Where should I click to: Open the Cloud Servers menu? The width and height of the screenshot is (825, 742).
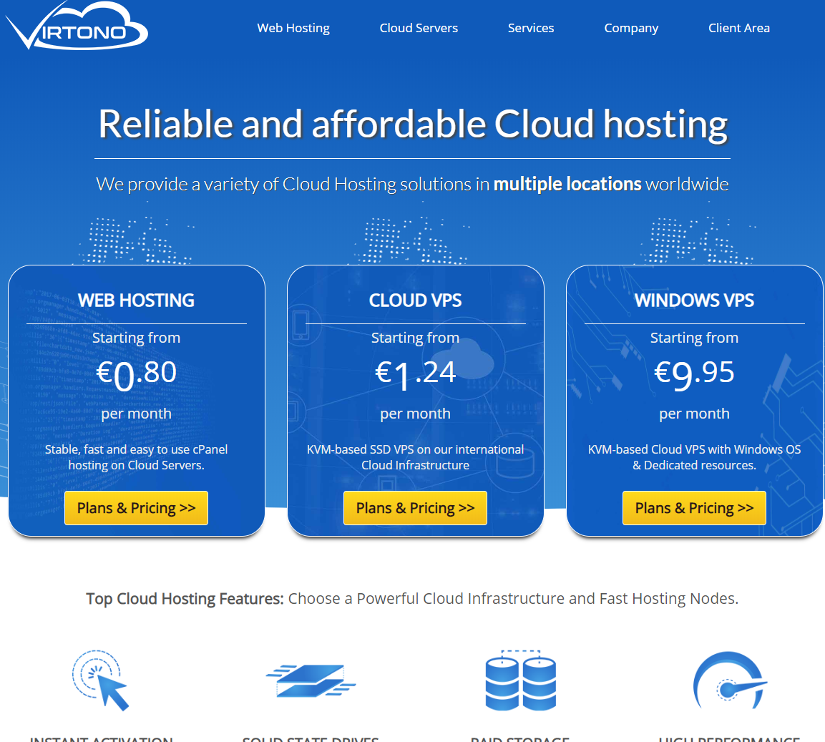click(419, 28)
